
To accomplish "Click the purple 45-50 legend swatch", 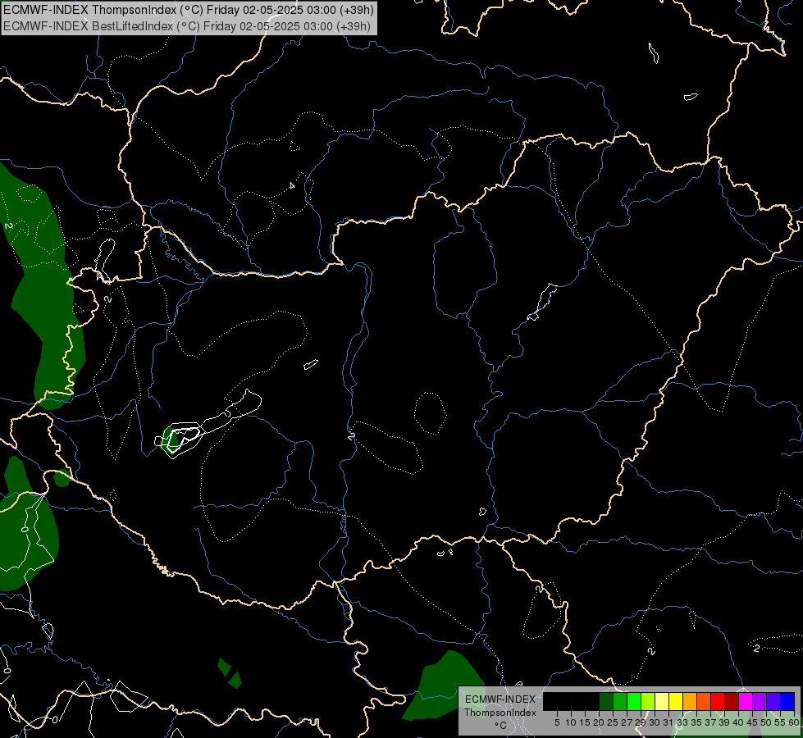I will coord(760,702).
